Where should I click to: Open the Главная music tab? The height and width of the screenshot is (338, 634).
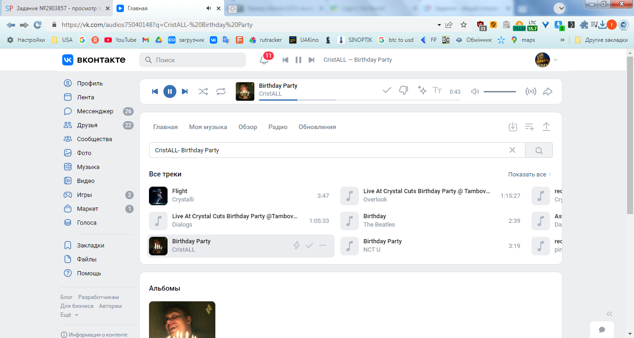(x=166, y=127)
